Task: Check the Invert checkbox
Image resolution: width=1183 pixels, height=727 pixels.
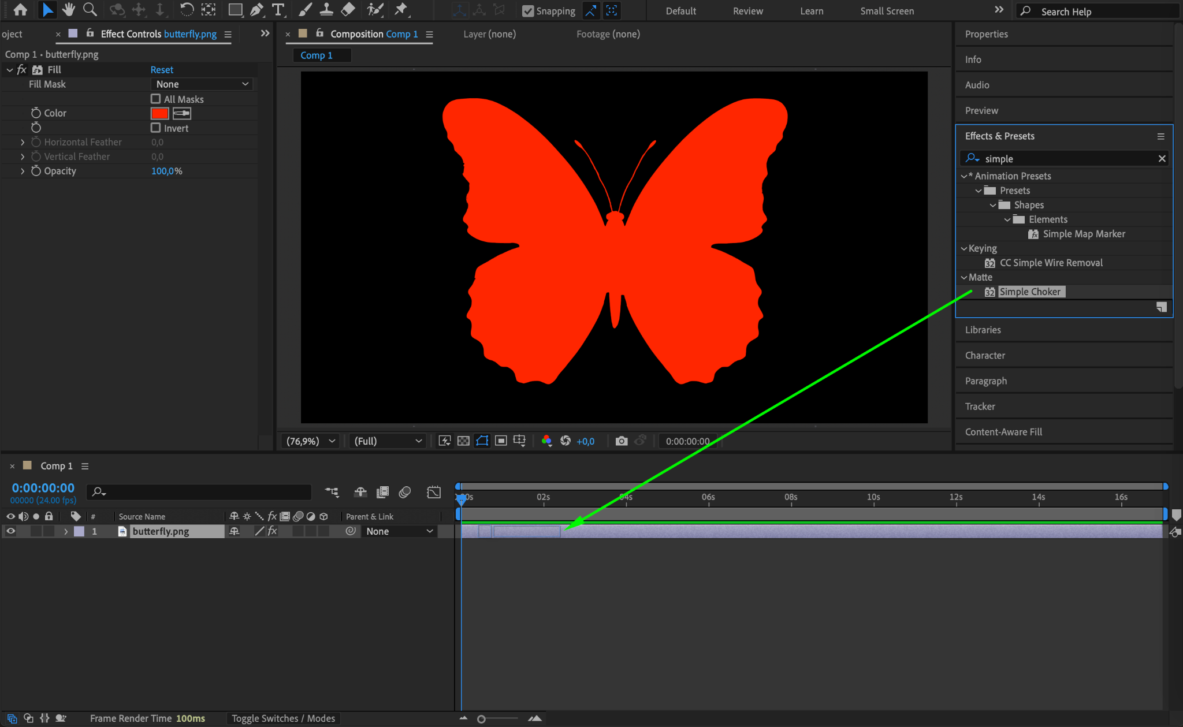Action: coord(155,128)
